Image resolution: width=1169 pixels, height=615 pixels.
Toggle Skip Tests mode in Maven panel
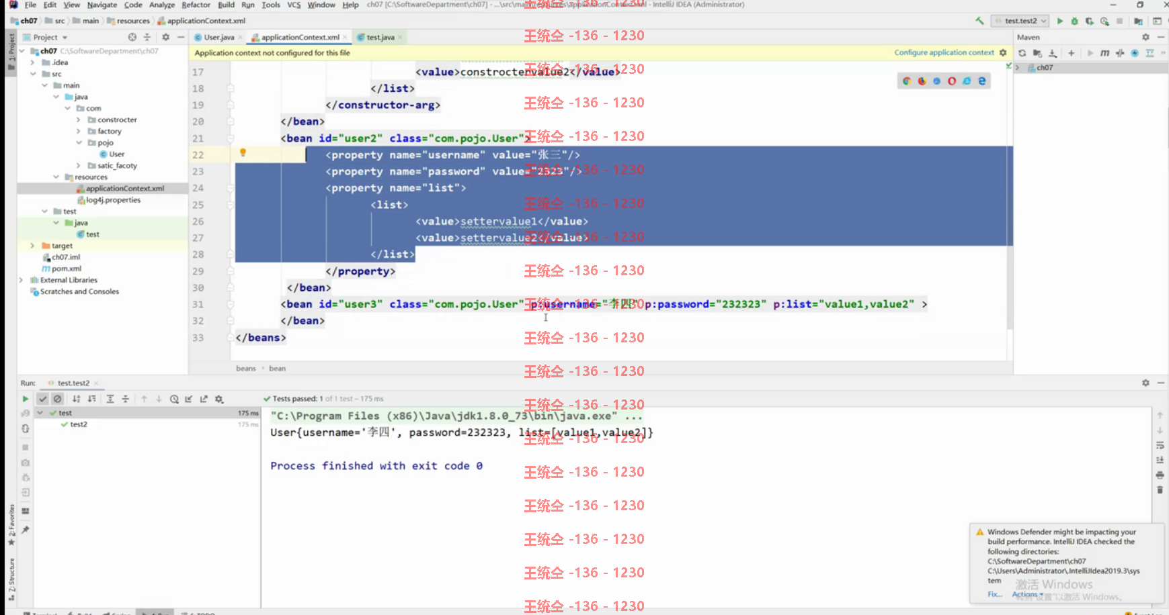click(x=1135, y=53)
